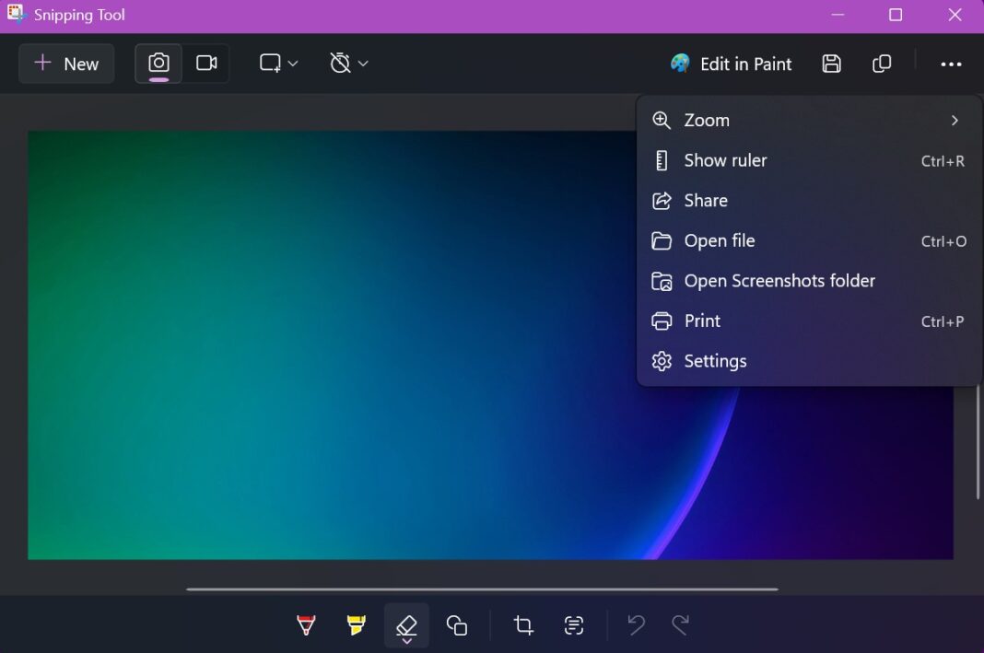The width and height of the screenshot is (984, 653).
Task: Click Edit in Paint
Action: 731,64
